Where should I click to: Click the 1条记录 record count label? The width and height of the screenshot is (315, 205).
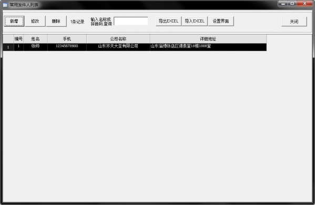tap(77, 21)
